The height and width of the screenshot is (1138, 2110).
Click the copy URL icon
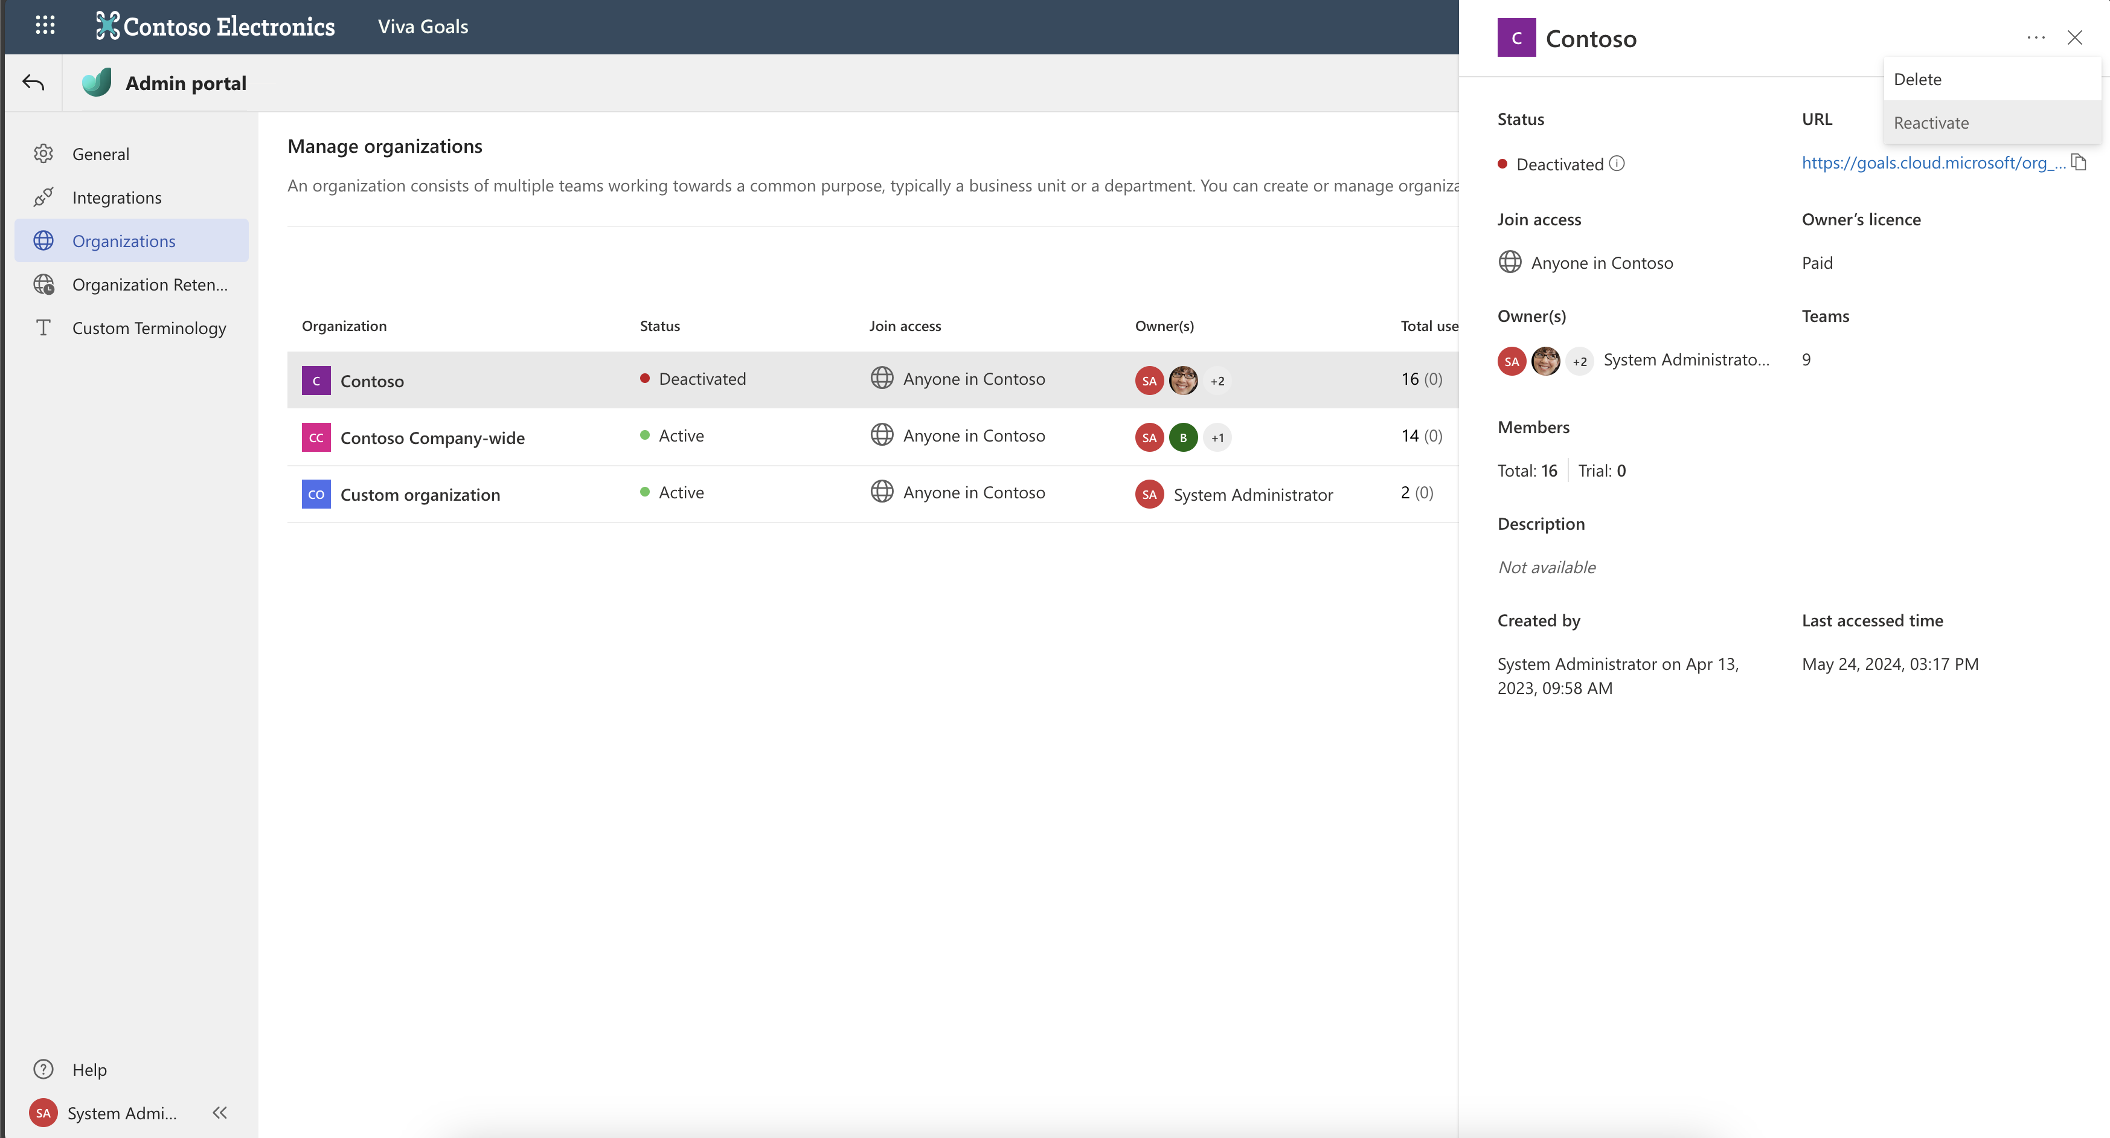coord(2078,162)
